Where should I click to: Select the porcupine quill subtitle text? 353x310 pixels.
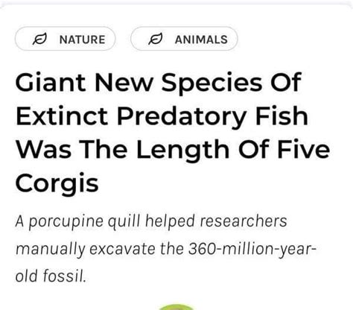pyautogui.click(x=165, y=249)
